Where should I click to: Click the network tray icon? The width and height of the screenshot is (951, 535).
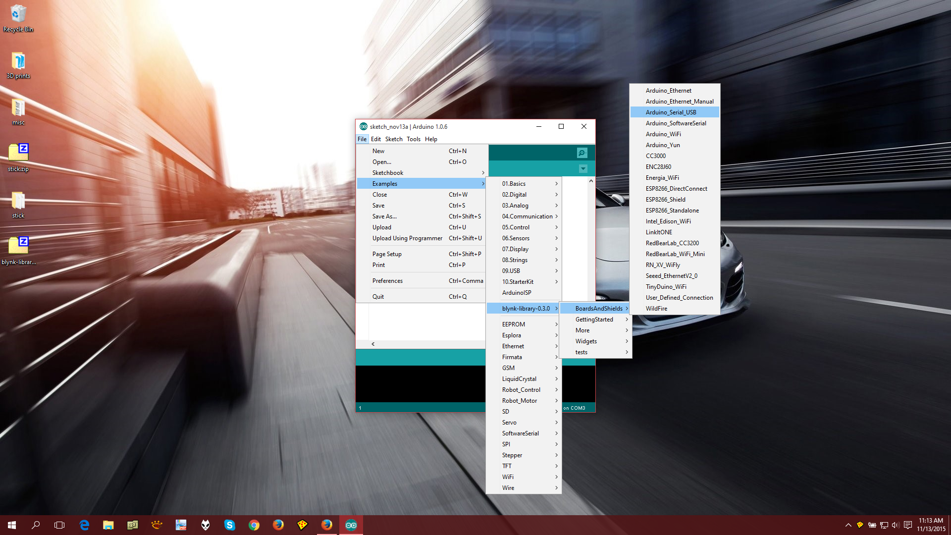pyautogui.click(x=884, y=525)
